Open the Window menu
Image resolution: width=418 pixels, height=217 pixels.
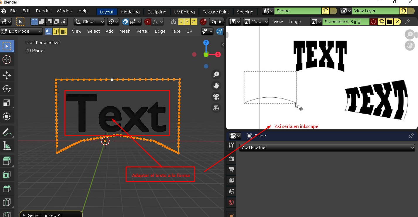(64, 11)
